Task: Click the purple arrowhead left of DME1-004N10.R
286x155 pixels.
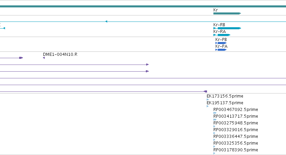Action: [x=21, y=58]
